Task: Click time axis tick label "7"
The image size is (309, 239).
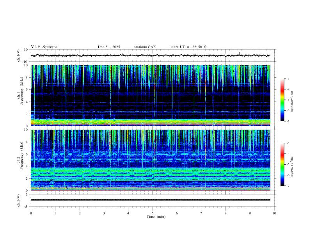Action: 201,213
